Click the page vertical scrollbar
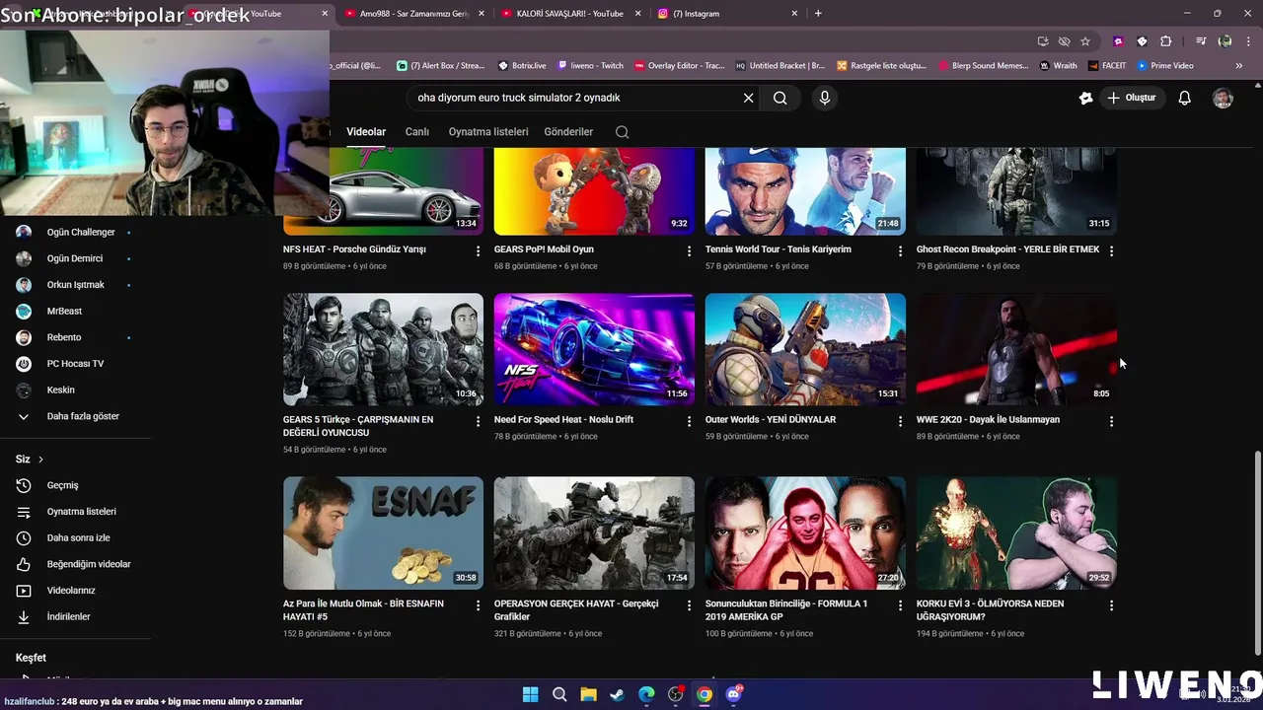This screenshot has width=1263, height=710. click(1256, 552)
